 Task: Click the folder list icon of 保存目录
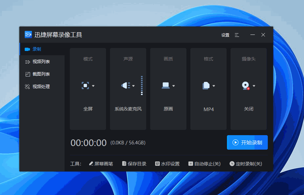point(124,164)
